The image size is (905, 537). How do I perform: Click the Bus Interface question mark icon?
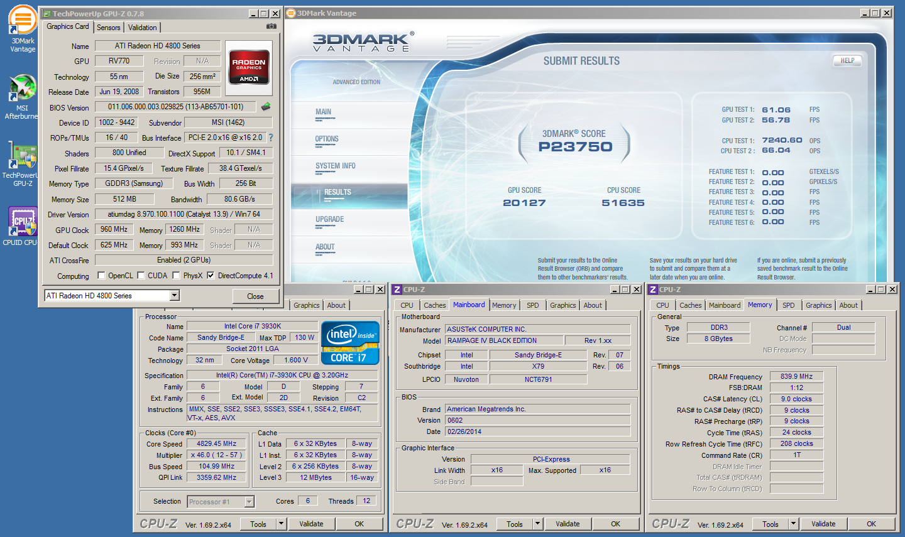point(271,138)
